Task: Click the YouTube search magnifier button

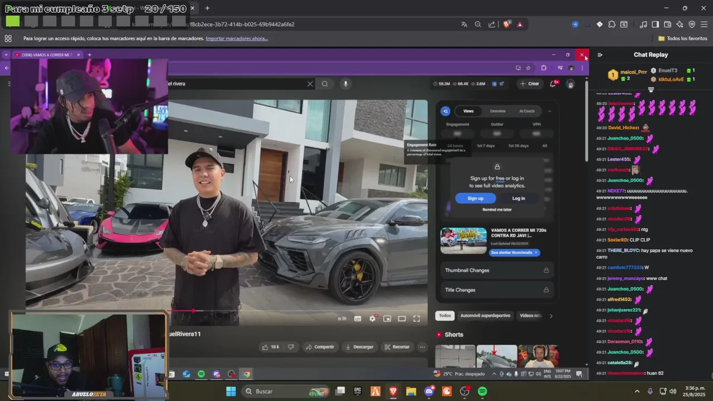Action: [x=325, y=84]
